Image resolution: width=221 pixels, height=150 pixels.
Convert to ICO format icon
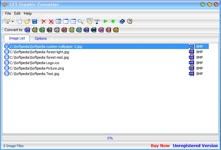click(94, 30)
